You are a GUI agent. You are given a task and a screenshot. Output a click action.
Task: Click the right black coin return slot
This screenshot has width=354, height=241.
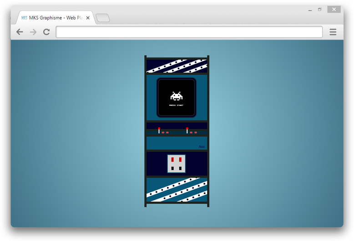click(180, 169)
